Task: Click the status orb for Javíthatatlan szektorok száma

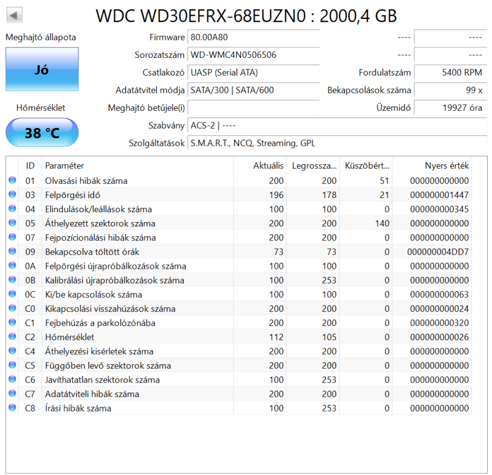Action: point(12,379)
